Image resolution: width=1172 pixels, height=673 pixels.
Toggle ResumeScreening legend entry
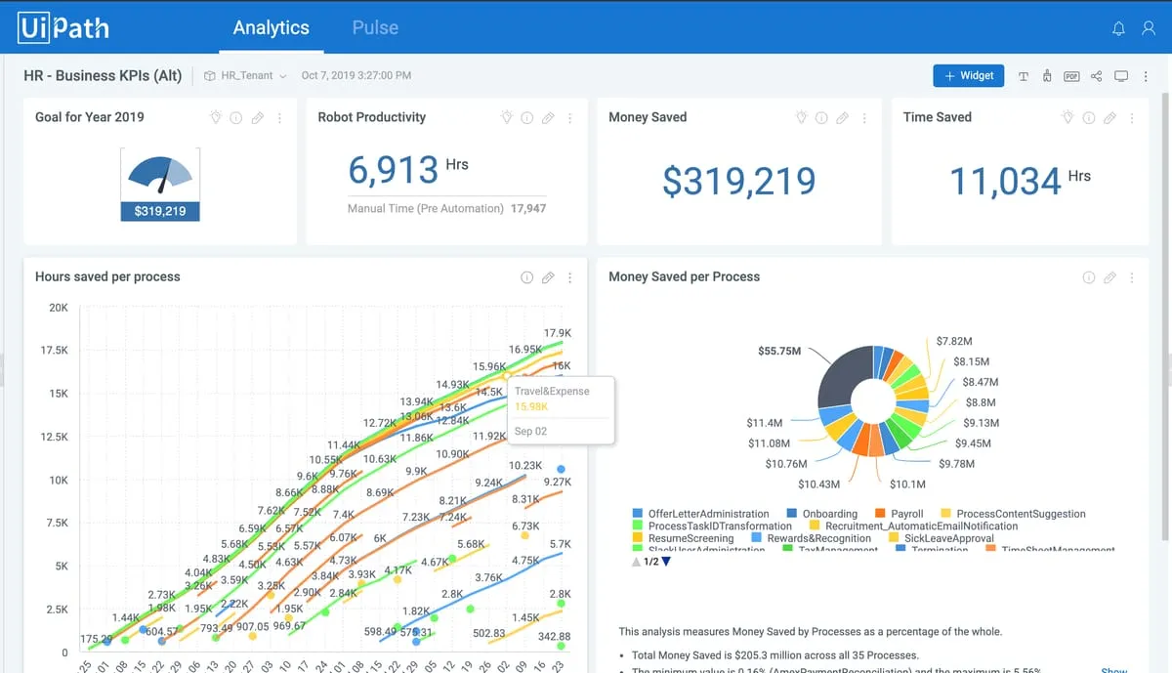pyautogui.click(x=684, y=538)
